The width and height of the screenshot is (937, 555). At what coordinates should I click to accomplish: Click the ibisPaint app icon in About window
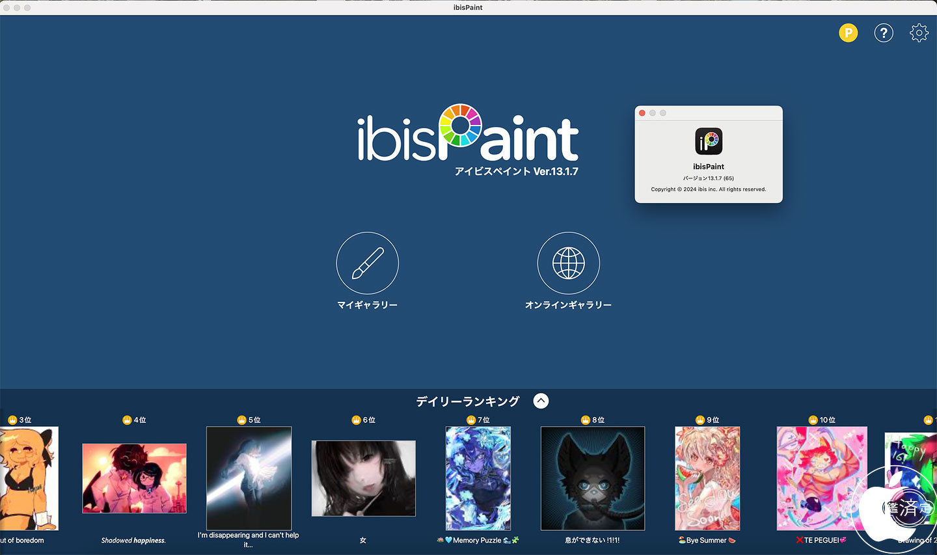click(709, 141)
